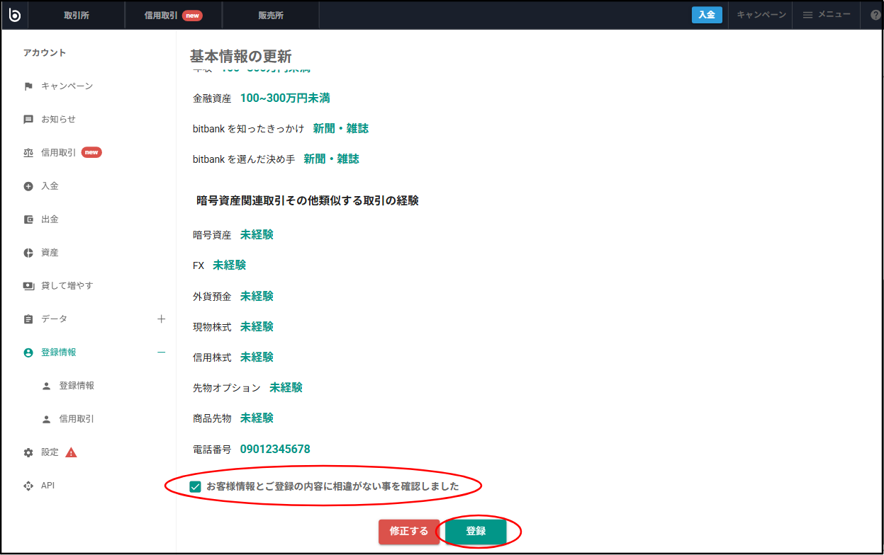The image size is (884, 555).
Task: Click the green 登録 button
Action: coord(476,532)
